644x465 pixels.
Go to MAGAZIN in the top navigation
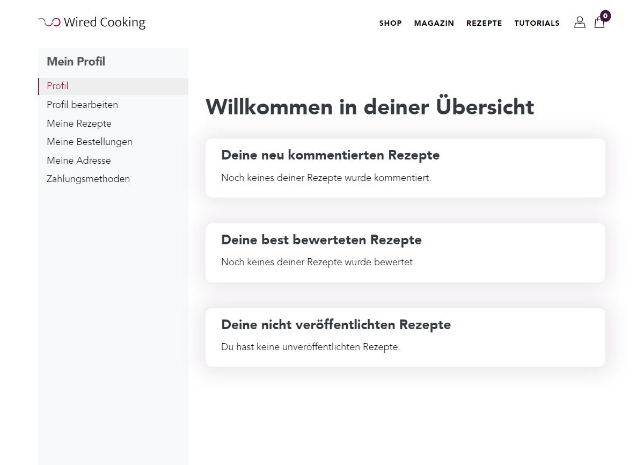[434, 23]
